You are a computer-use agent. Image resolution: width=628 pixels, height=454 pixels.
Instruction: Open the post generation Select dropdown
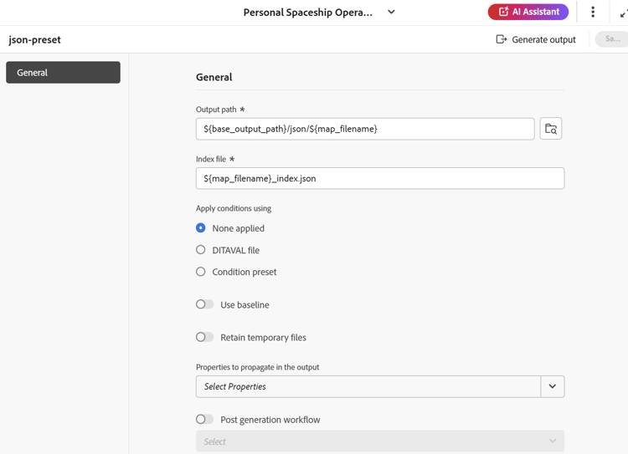pyautogui.click(x=379, y=441)
